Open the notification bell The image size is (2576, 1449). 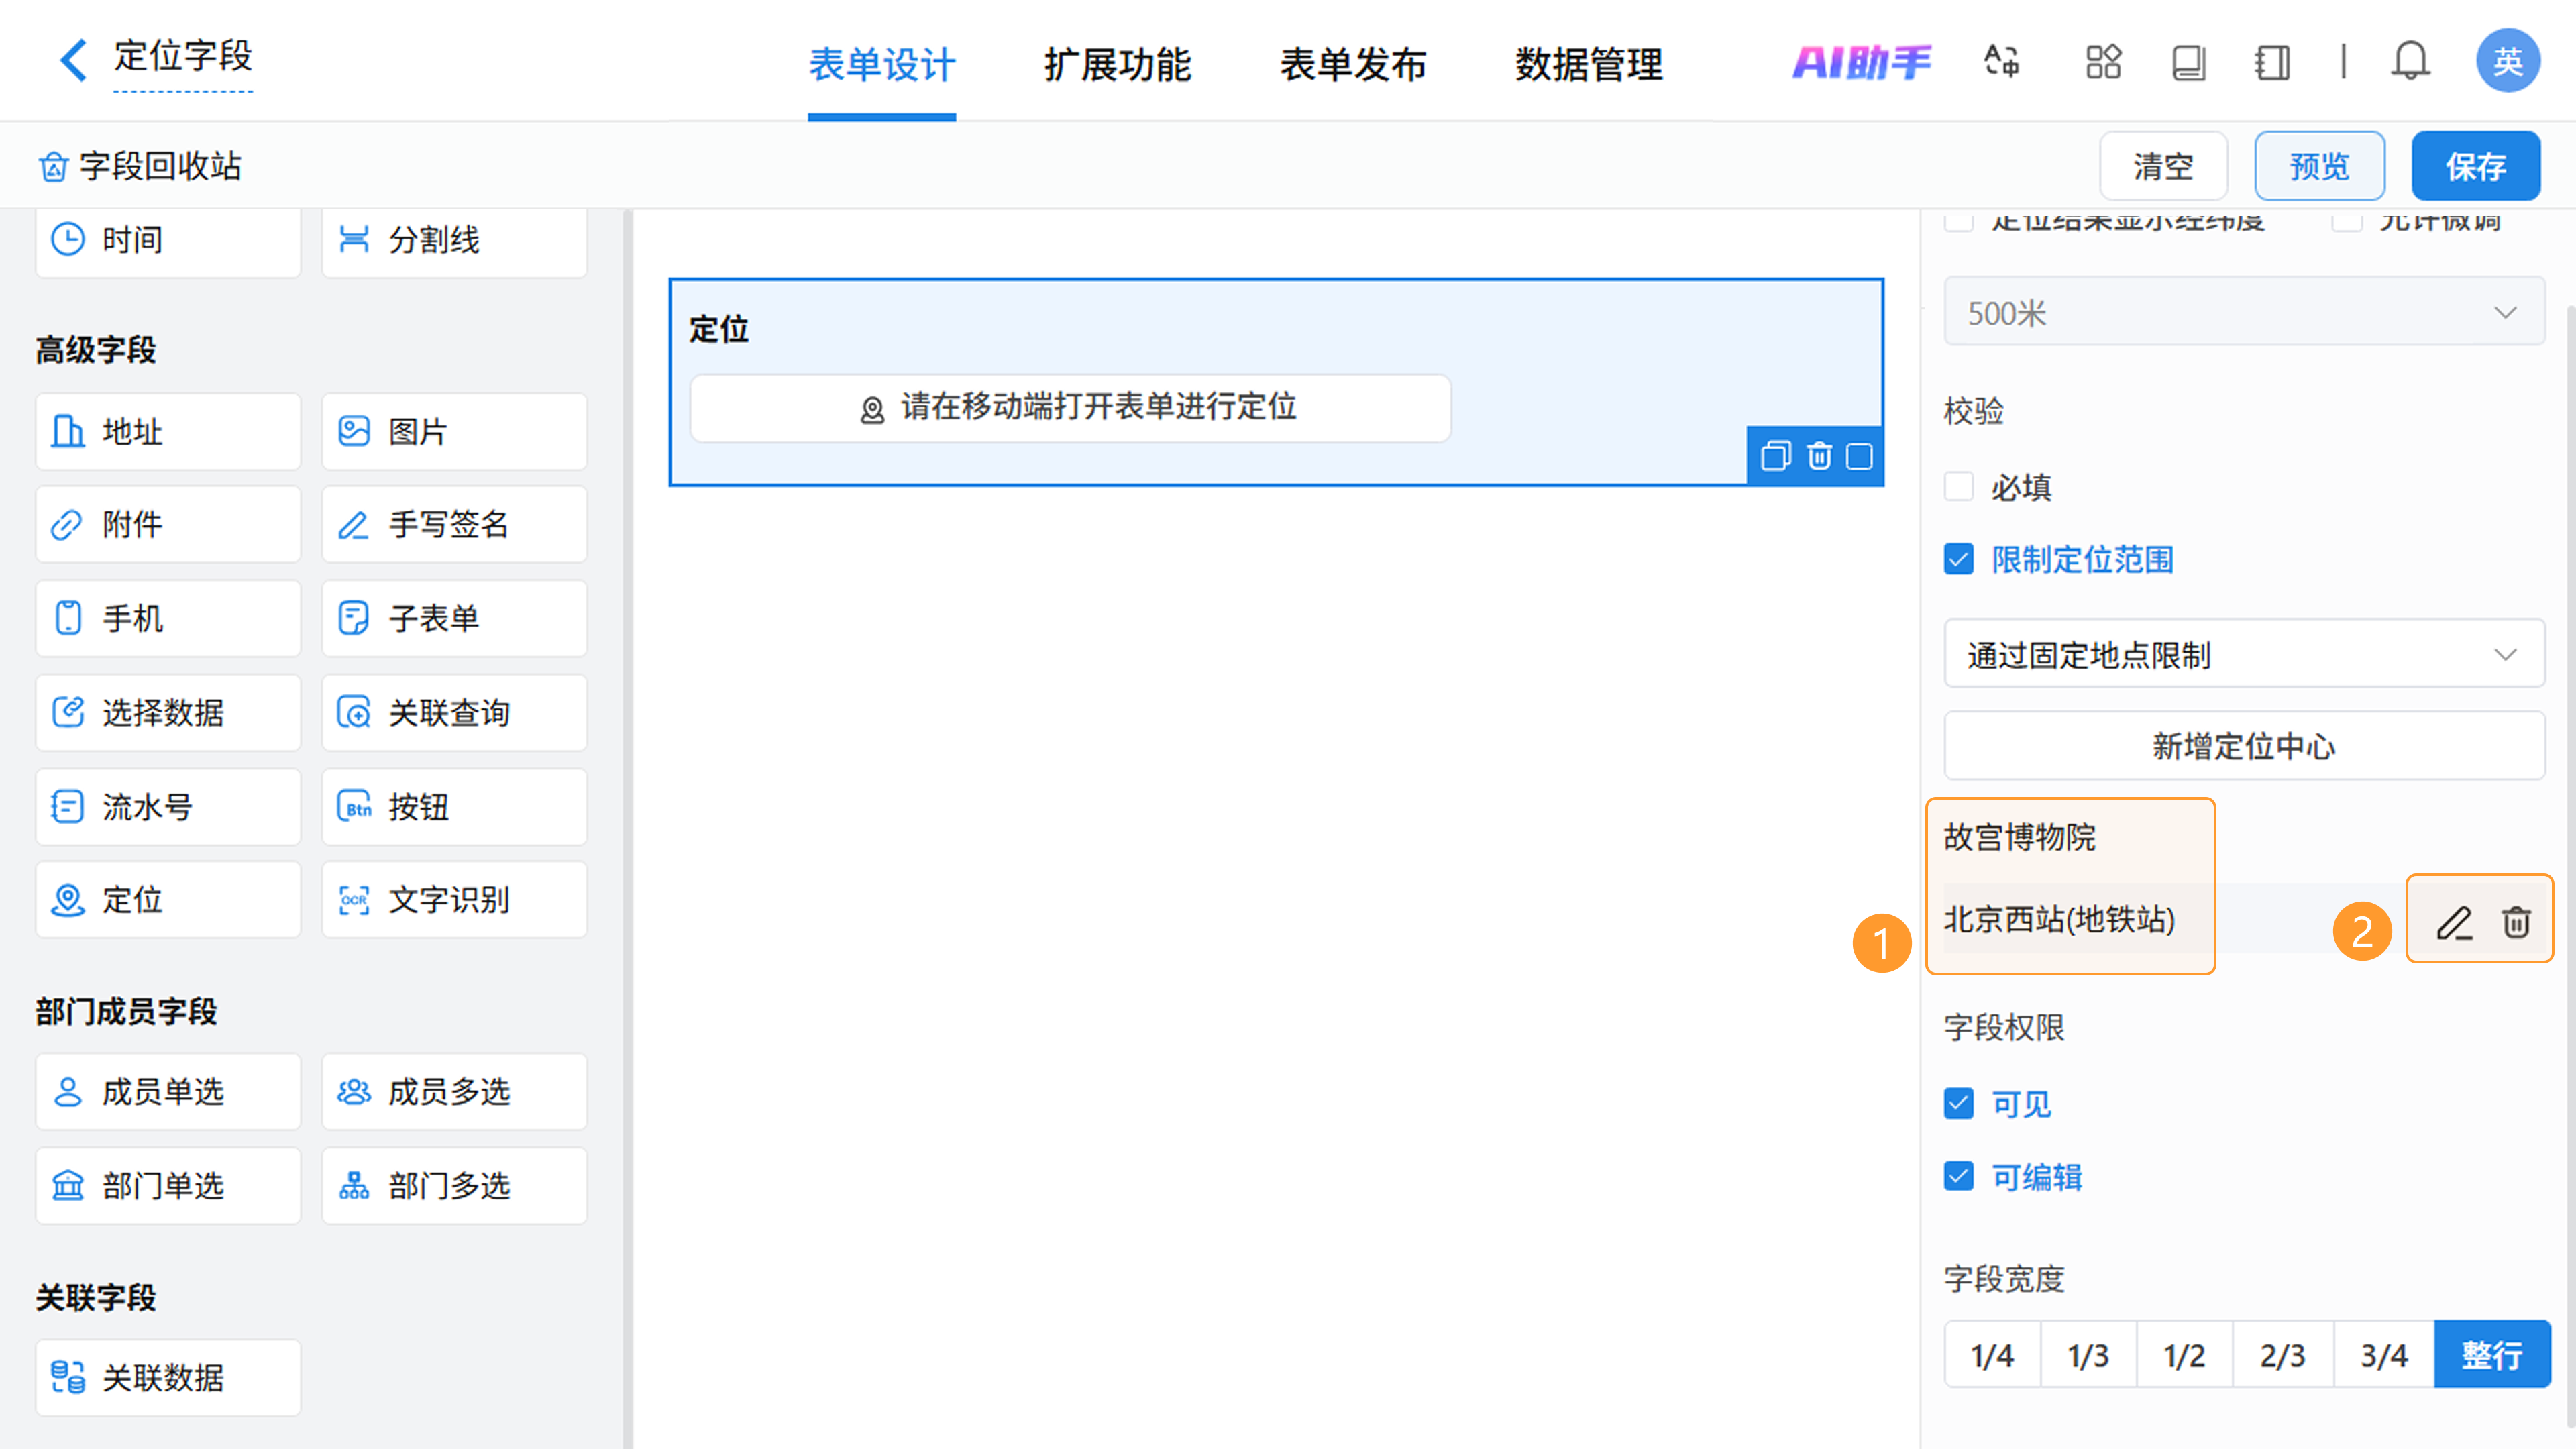2410,62
